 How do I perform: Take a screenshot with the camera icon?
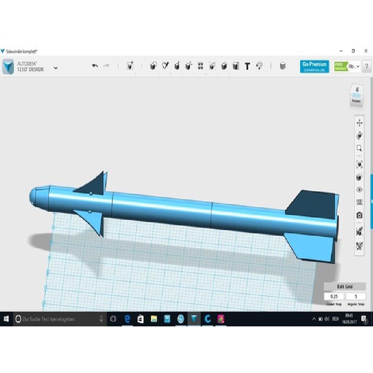coord(359,215)
